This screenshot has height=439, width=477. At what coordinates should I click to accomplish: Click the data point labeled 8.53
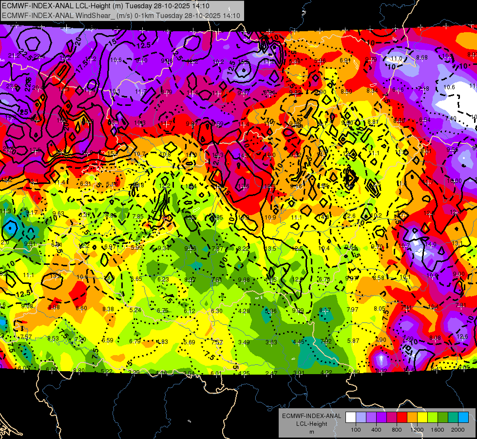[x=53, y=339]
